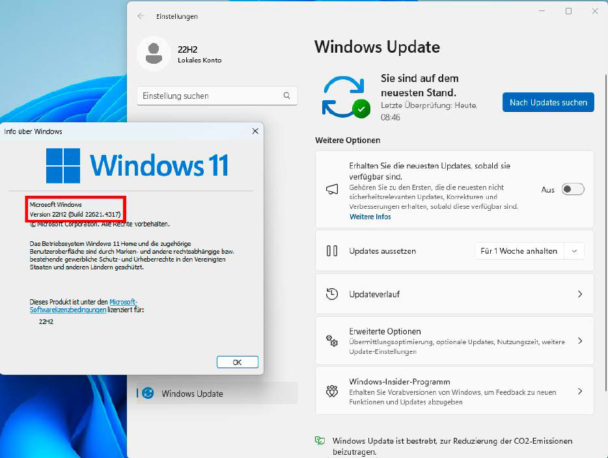Click the Windows-Insider-Programm hearts icon
608x458 pixels.
click(x=332, y=391)
